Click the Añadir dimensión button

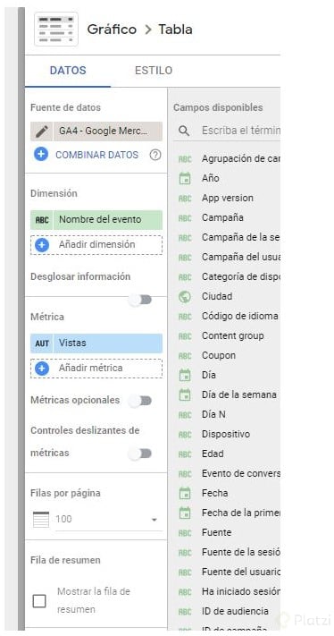[x=96, y=245]
